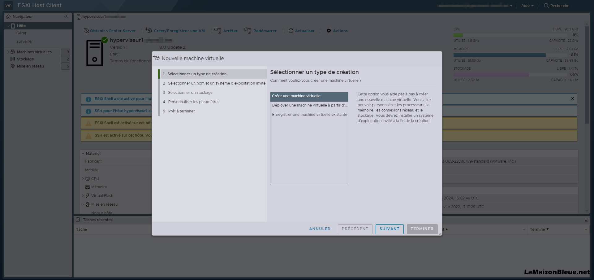Collapse the Navigateur panel with double chevron
Screen dimensions: 594x280
point(66,16)
